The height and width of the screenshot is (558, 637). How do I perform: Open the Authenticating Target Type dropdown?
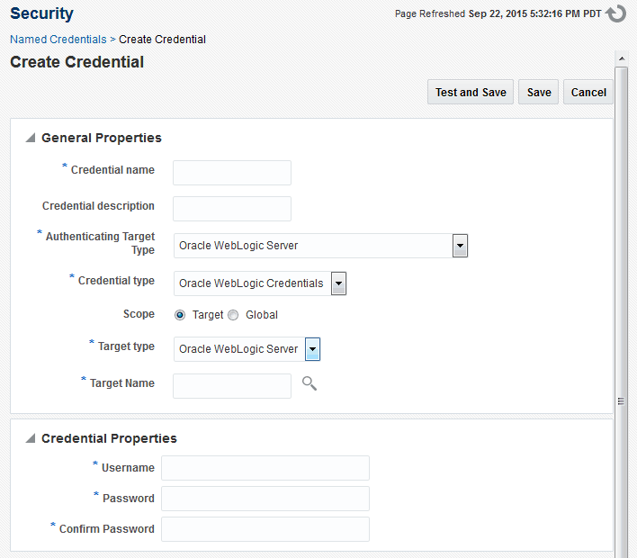pyautogui.click(x=460, y=246)
